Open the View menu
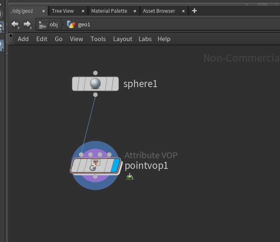Image resolution: width=280 pixels, height=242 pixels. point(76,39)
